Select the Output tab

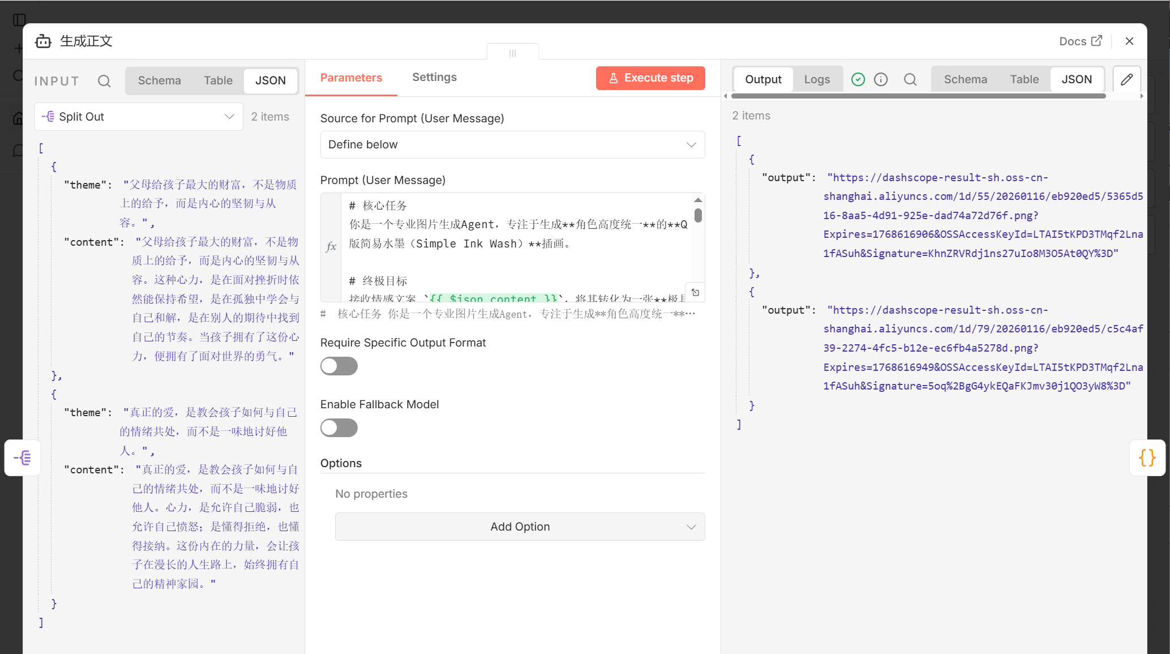763,79
